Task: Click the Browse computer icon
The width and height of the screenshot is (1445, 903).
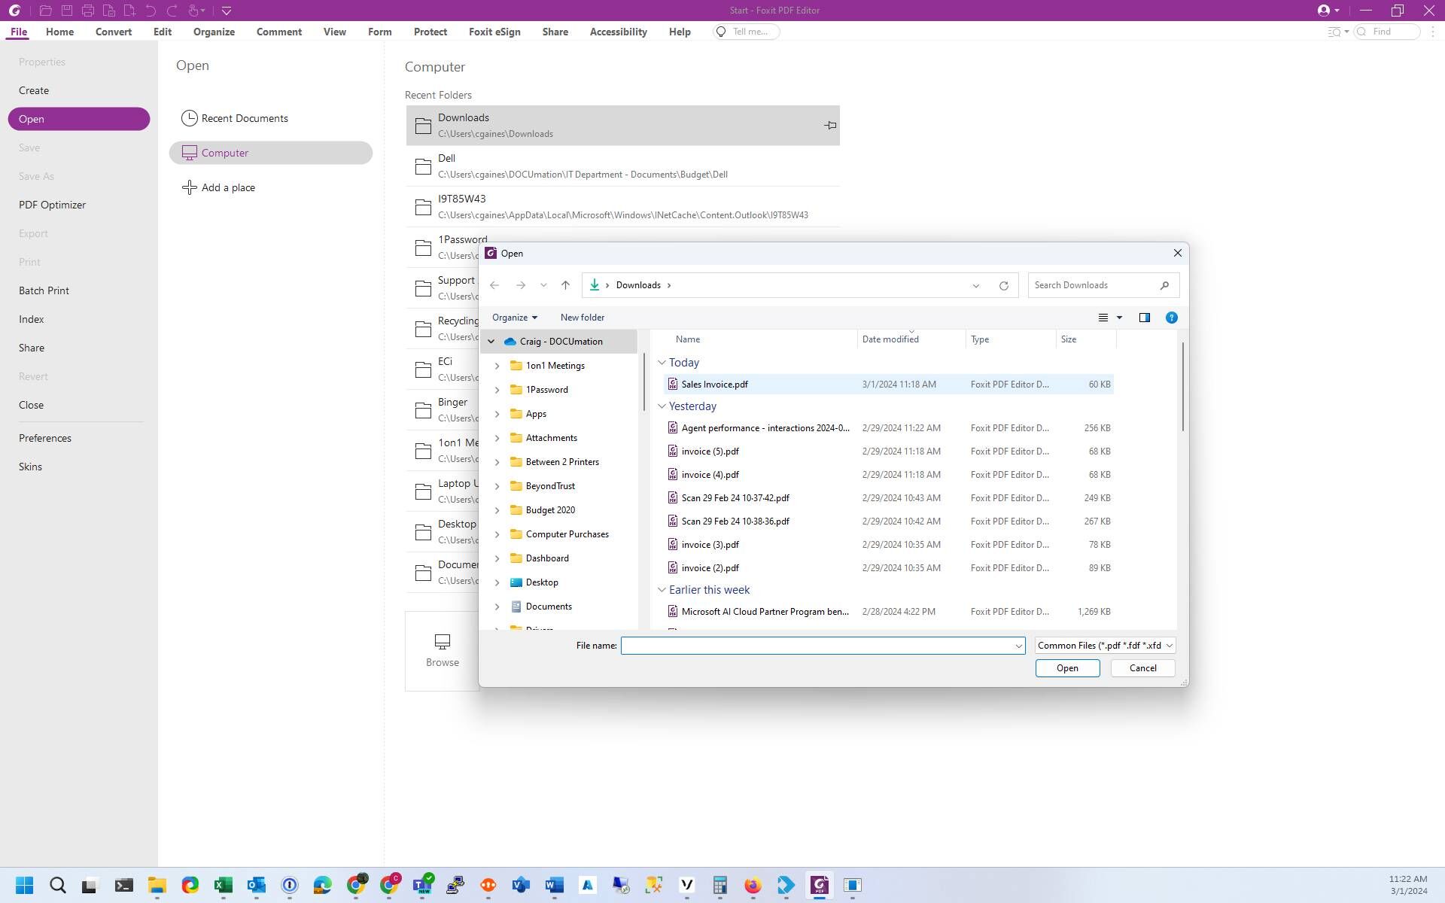Action: pyautogui.click(x=443, y=642)
